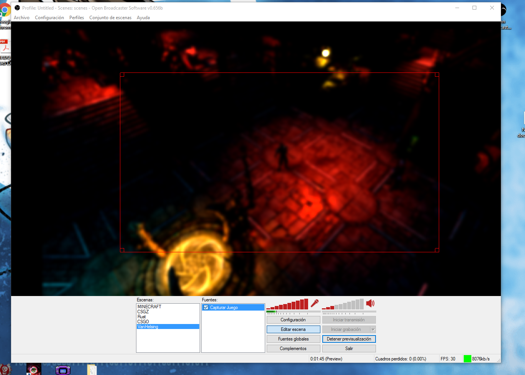Click the Configuración button below the volume meters

click(293, 320)
